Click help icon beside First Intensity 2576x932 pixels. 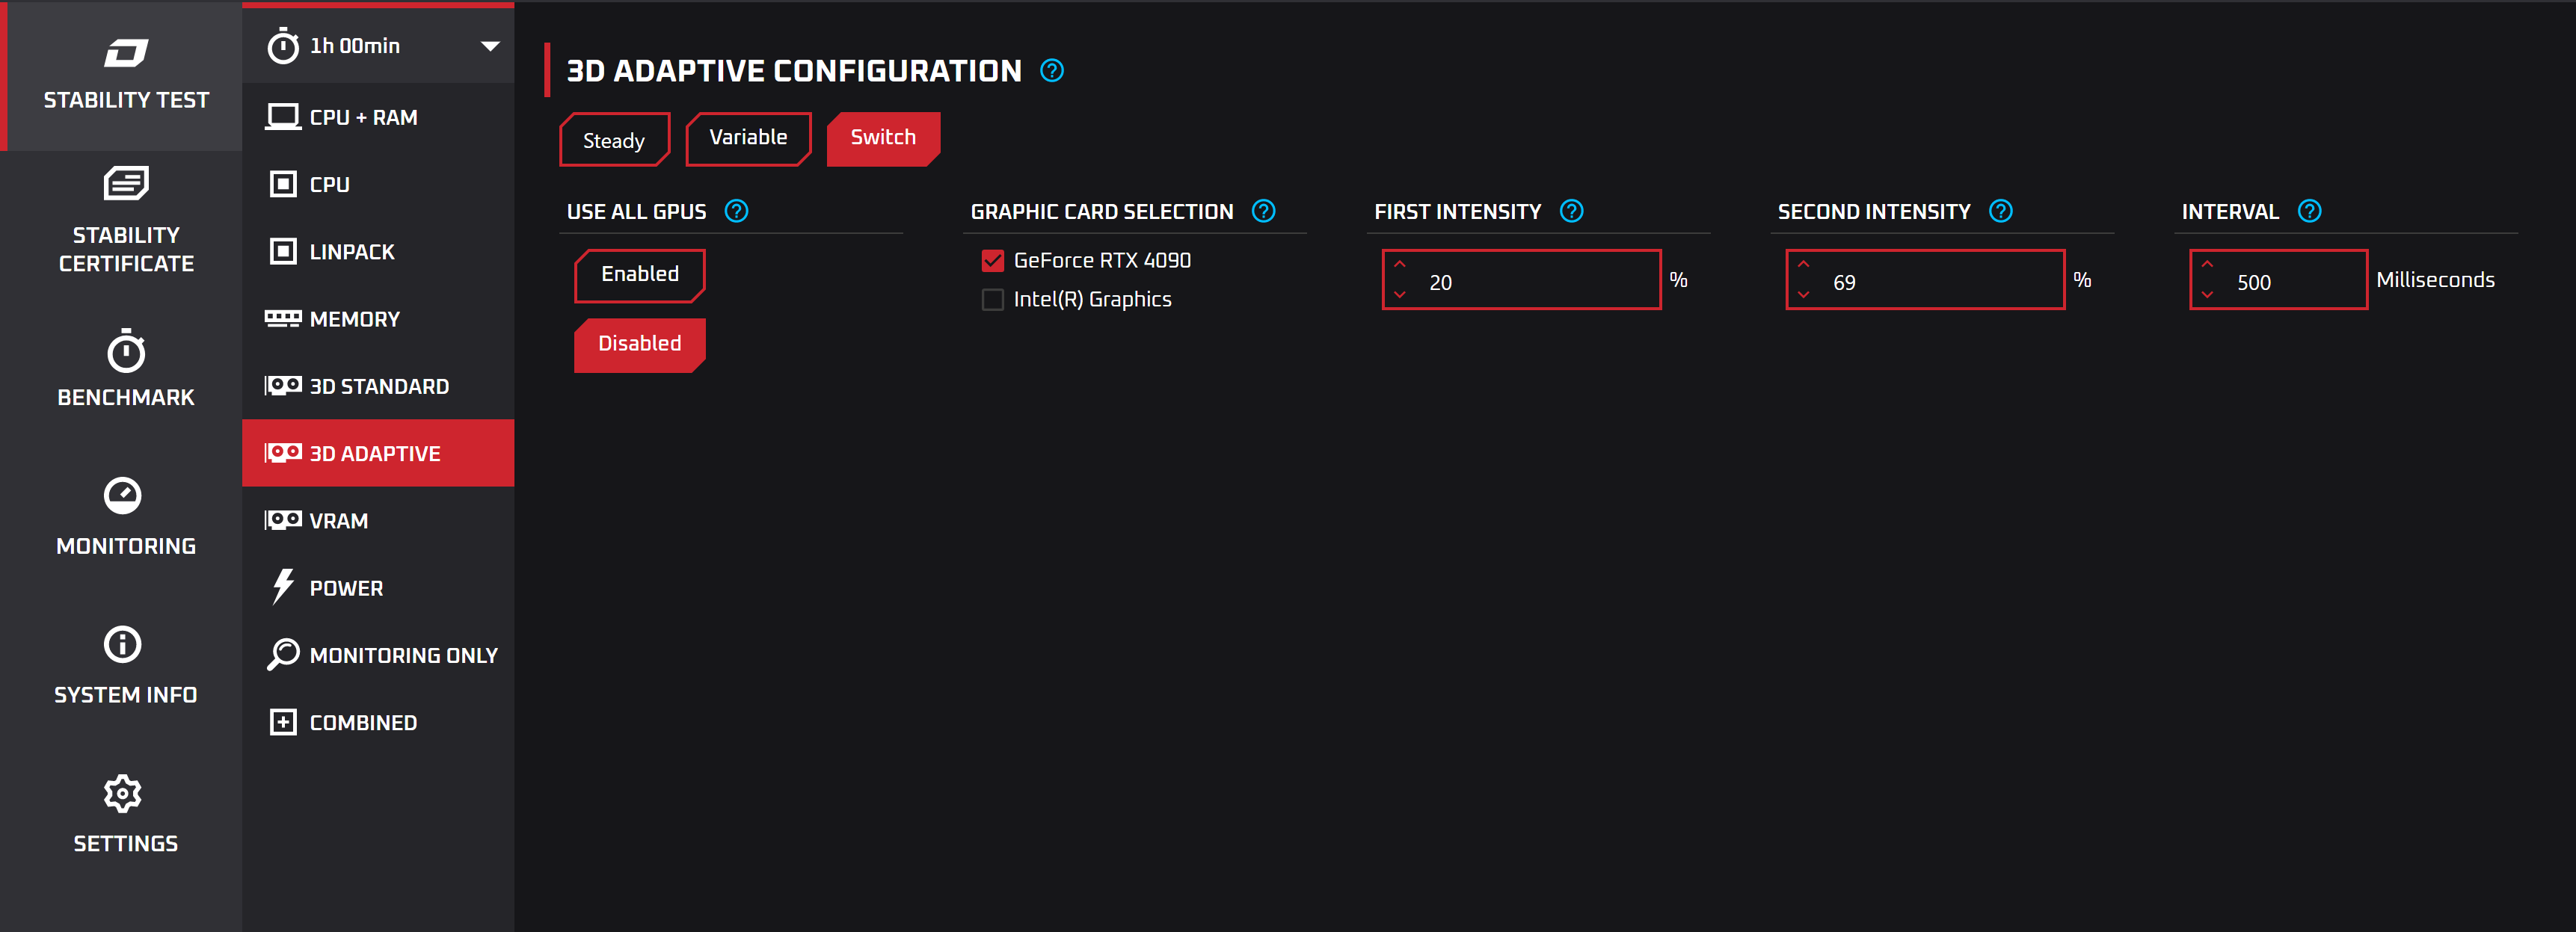(1572, 211)
